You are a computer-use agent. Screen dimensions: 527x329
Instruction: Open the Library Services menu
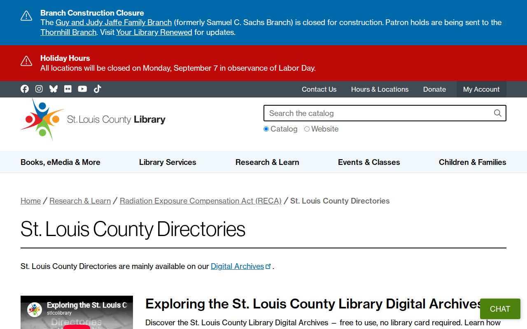pyautogui.click(x=168, y=162)
